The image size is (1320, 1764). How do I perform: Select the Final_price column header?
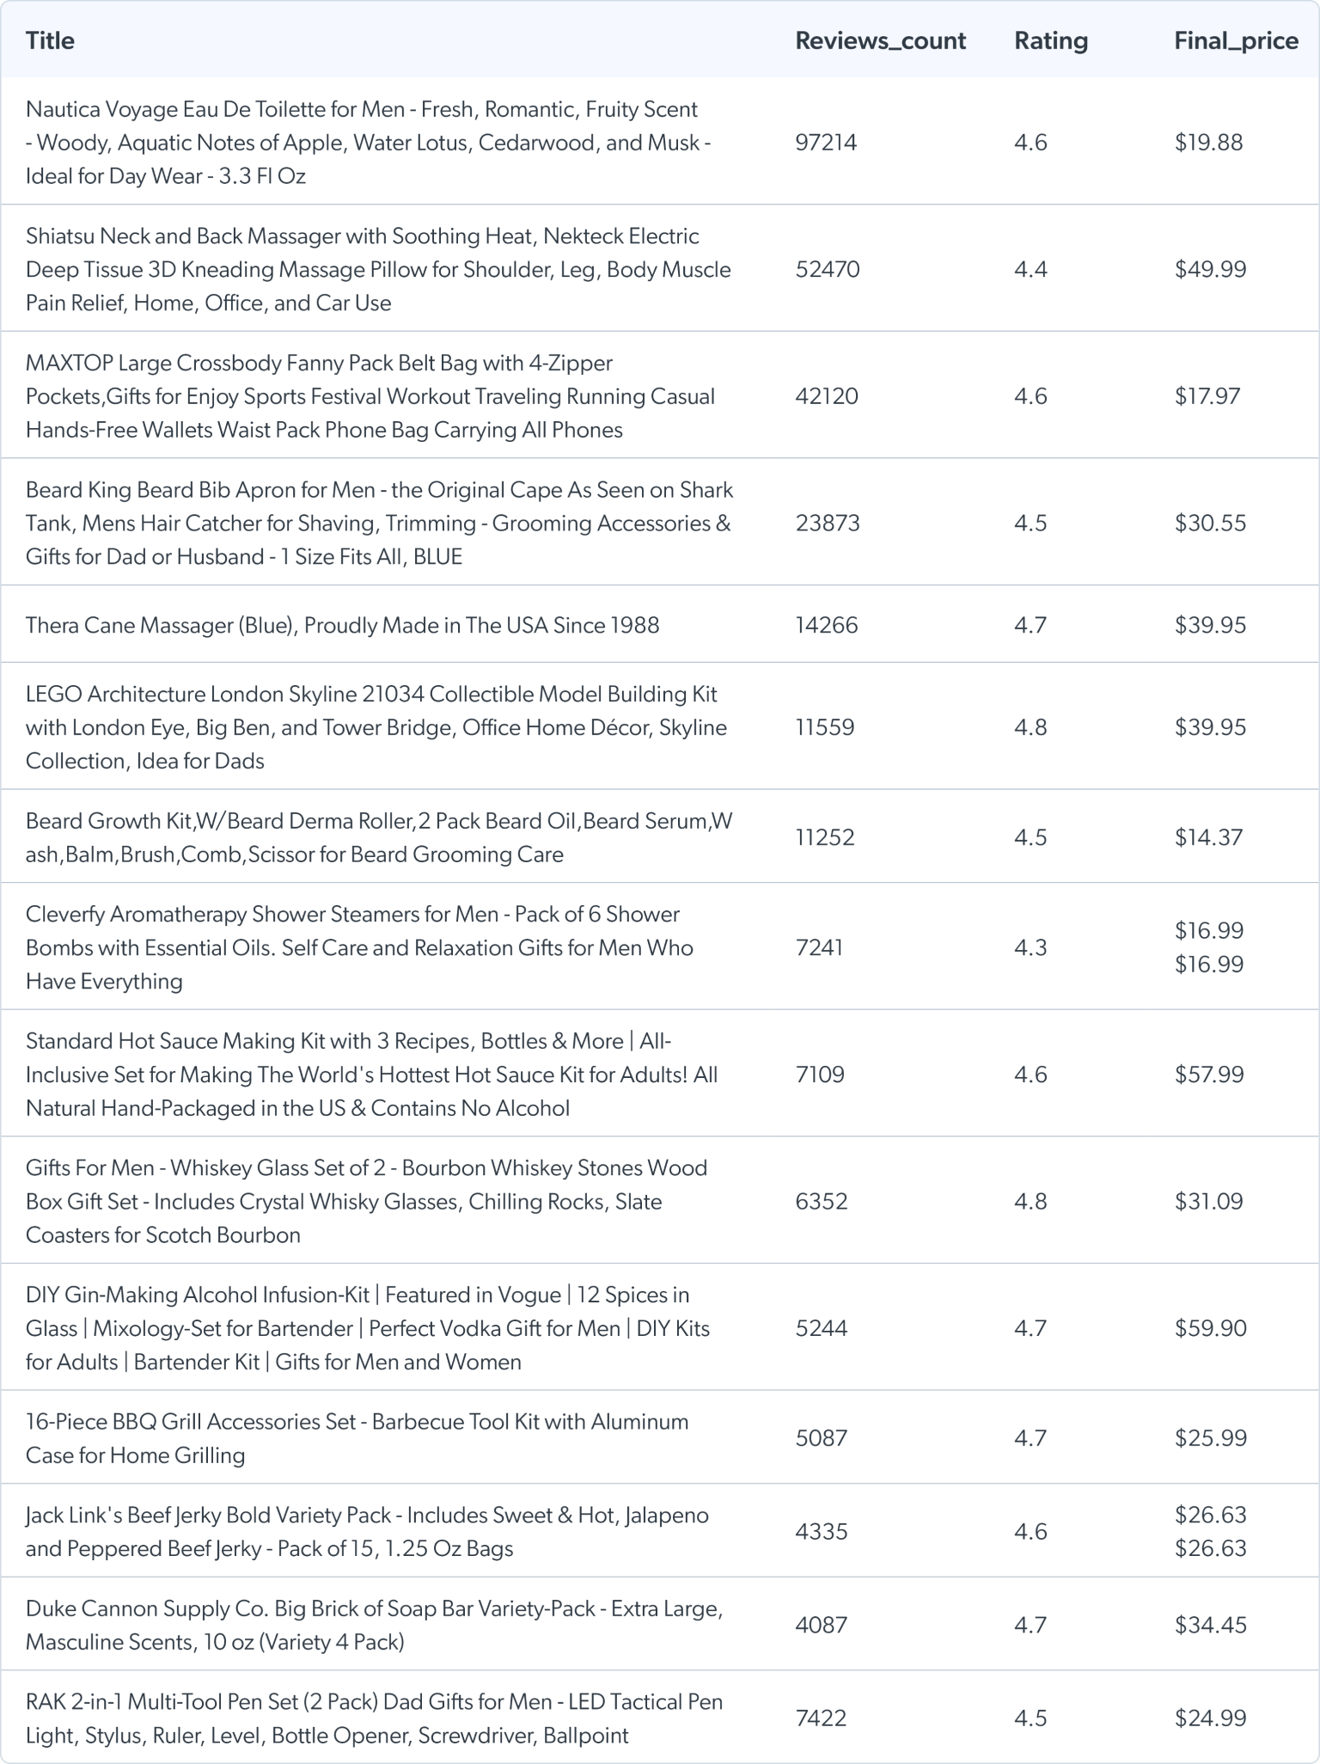tap(1235, 40)
